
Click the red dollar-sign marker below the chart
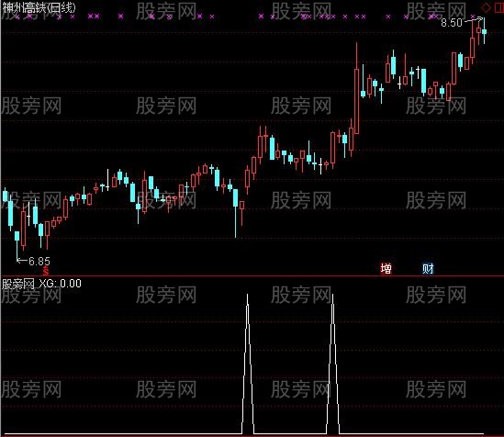pyautogui.click(x=46, y=271)
